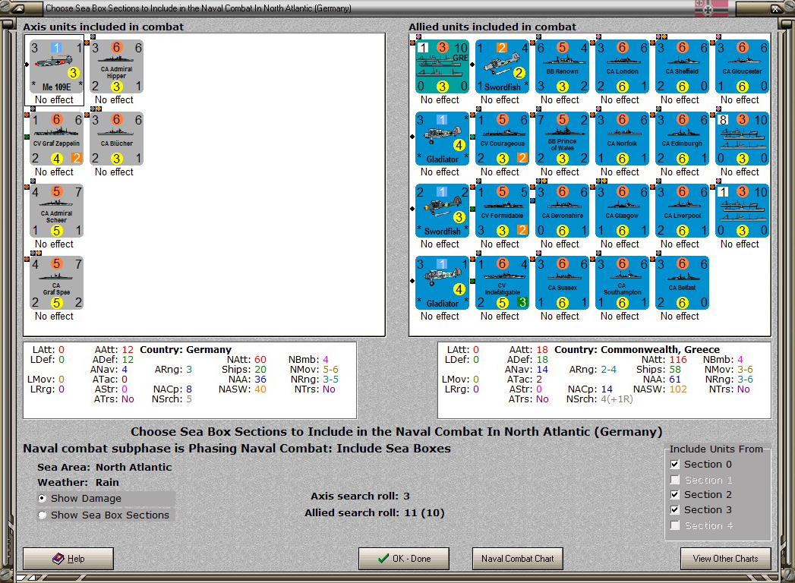
Task: Toggle the Section 0 checkbox
Action: (x=674, y=465)
